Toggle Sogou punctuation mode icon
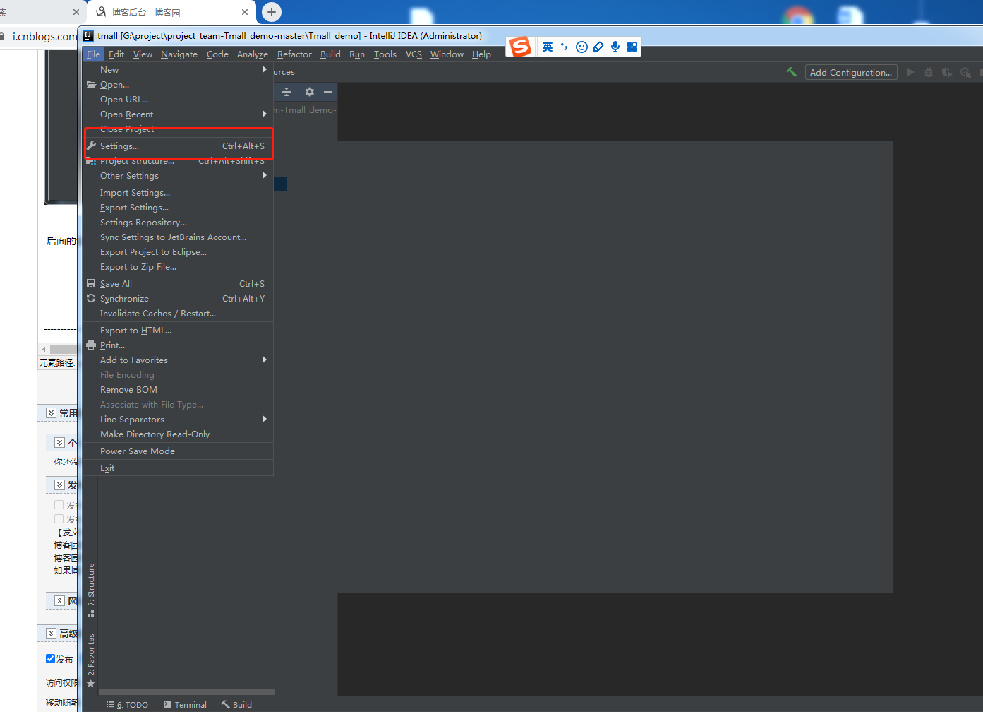This screenshot has width=983, height=712. pyautogui.click(x=565, y=47)
